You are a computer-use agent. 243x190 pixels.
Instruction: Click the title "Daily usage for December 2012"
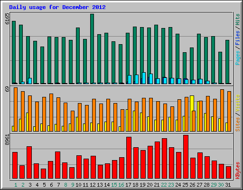click(x=57, y=7)
